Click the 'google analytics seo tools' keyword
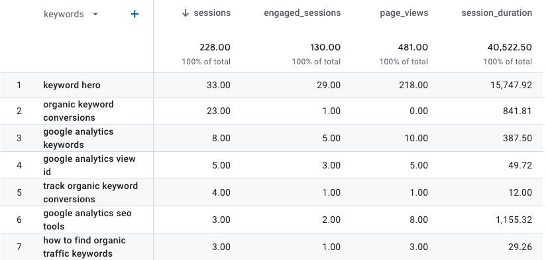 tap(87, 220)
